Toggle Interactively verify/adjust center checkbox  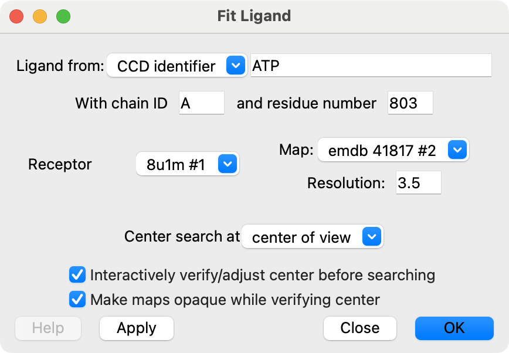pos(77,274)
